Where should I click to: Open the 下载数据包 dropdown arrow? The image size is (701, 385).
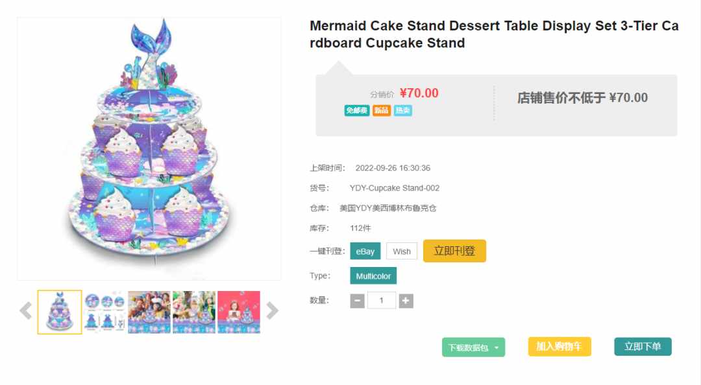coord(497,347)
